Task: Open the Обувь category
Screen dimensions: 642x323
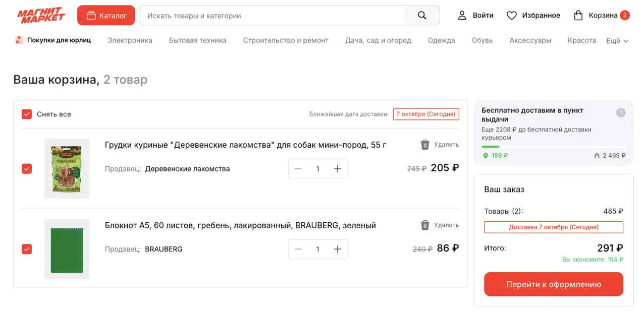Action: [x=482, y=40]
